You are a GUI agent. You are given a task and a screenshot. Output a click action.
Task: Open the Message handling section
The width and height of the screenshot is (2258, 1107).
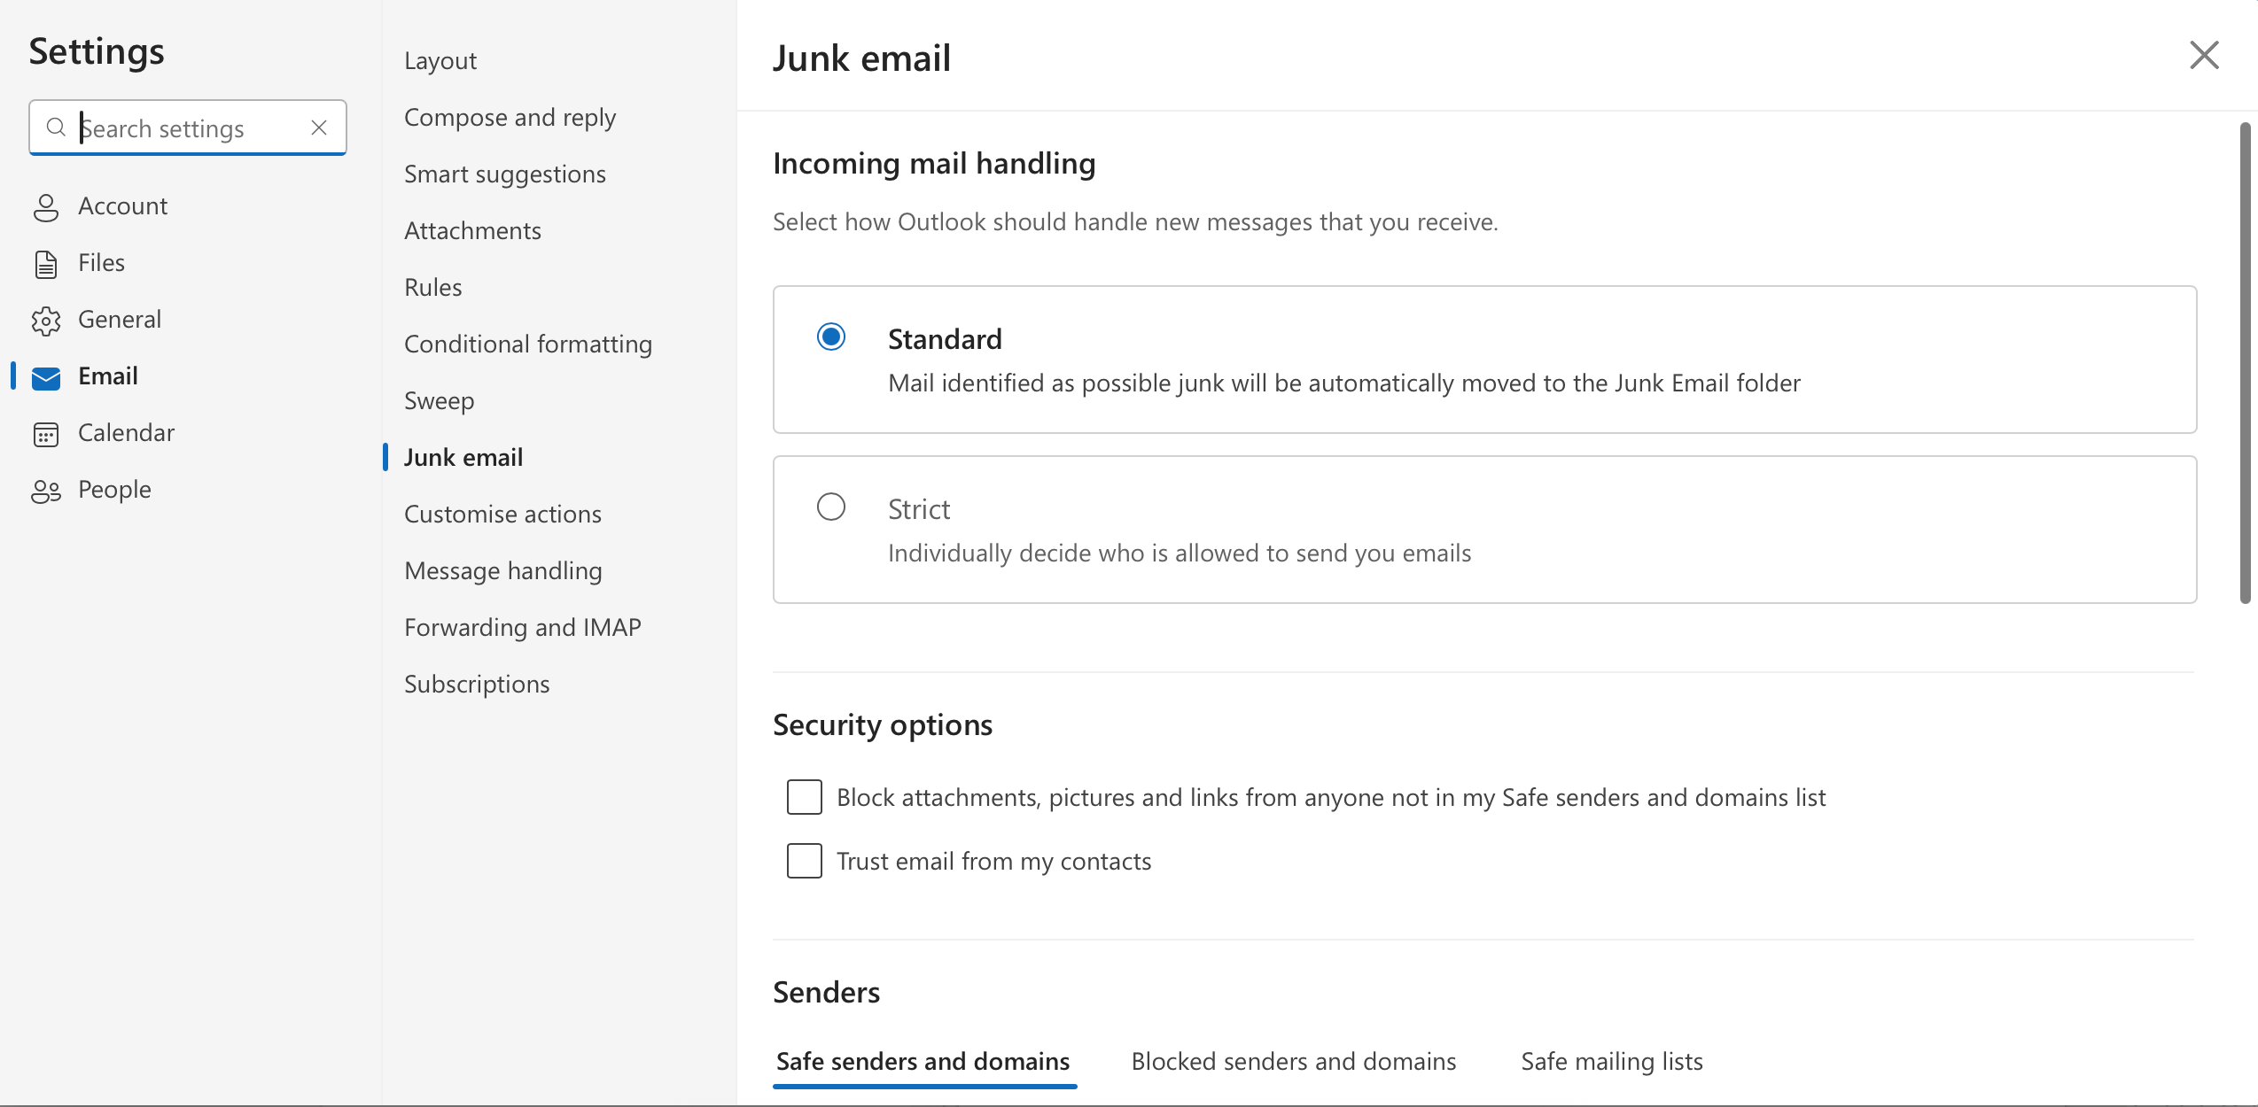tap(502, 570)
